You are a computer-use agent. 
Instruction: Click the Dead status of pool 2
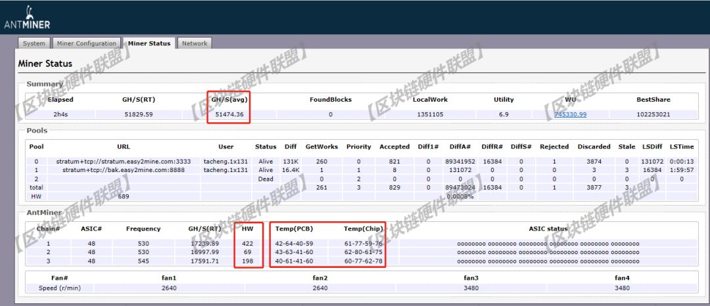pyautogui.click(x=266, y=179)
